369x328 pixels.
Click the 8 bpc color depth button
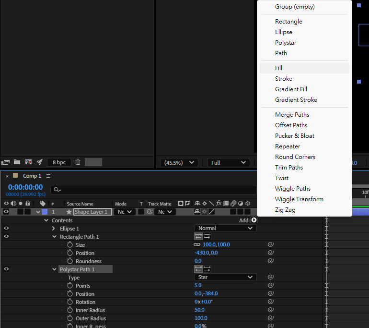59,162
